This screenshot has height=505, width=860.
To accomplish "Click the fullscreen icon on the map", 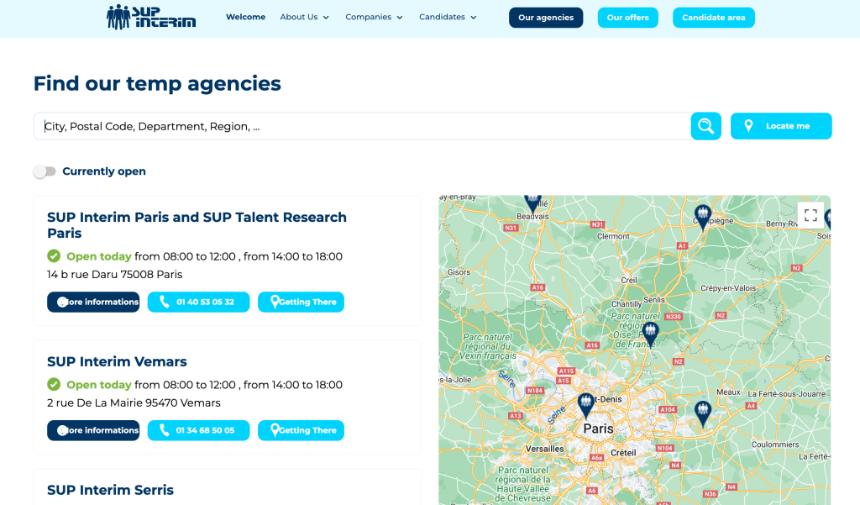I will pyautogui.click(x=810, y=215).
